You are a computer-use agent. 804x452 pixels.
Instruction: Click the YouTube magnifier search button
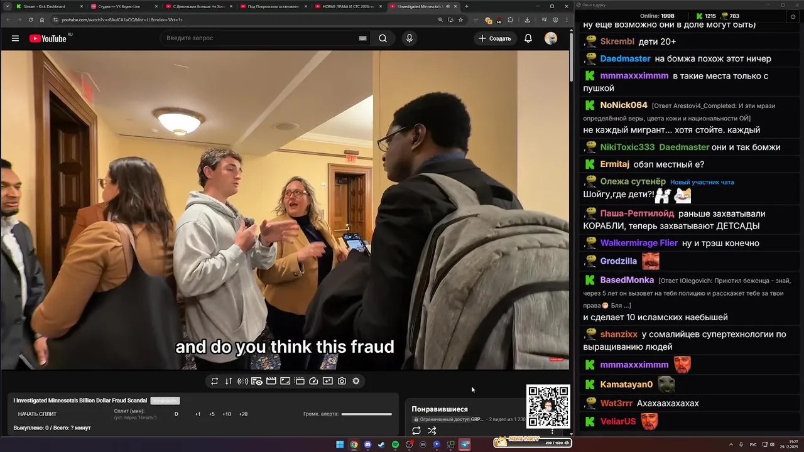[383, 38]
